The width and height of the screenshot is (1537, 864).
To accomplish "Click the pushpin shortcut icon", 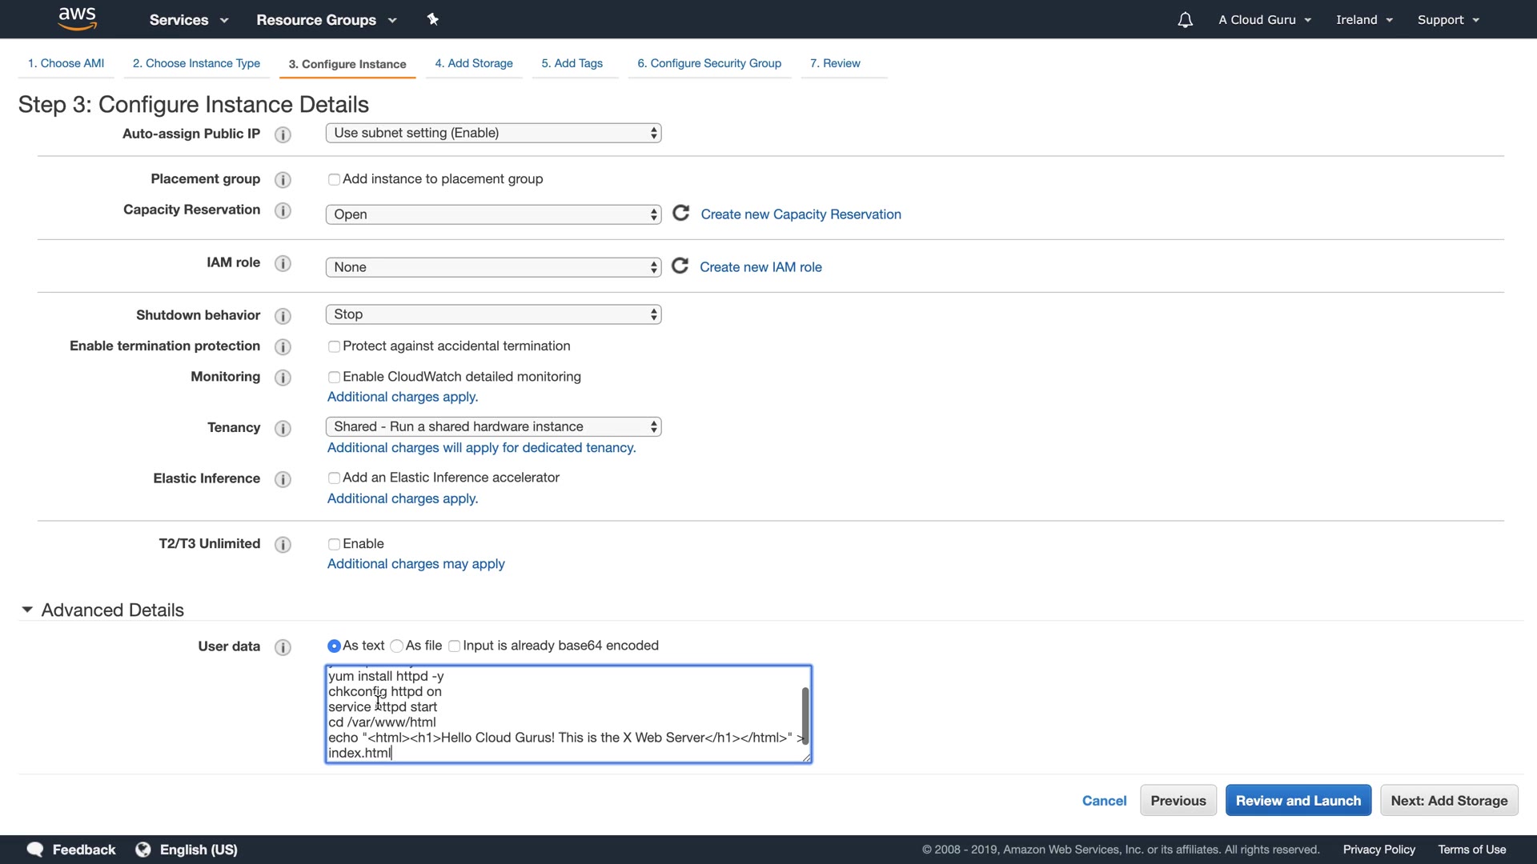I will pyautogui.click(x=433, y=19).
